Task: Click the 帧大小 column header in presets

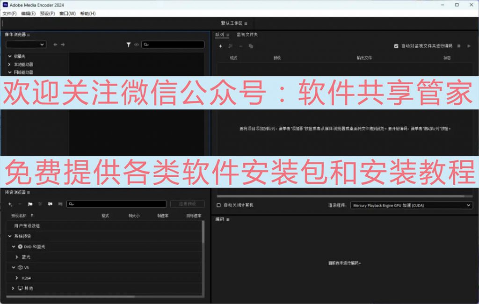Action: (x=134, y=216)
